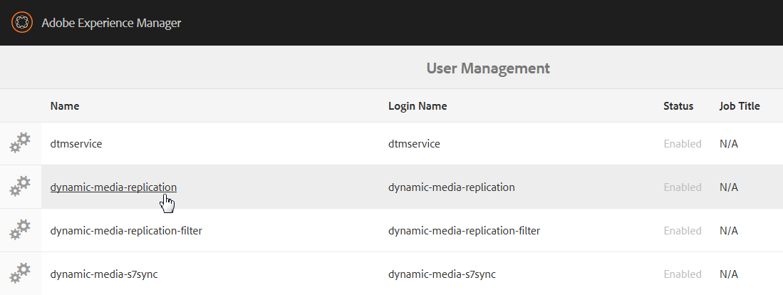Click the Adobe Experience Manager logo icon
This screenshot has width=783, height=295.
(x=23, y=23)
